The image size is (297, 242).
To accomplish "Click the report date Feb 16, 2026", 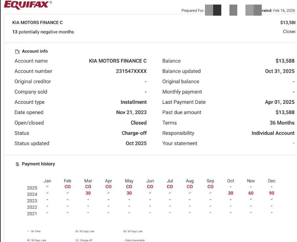I will click(x=284, y=10).
